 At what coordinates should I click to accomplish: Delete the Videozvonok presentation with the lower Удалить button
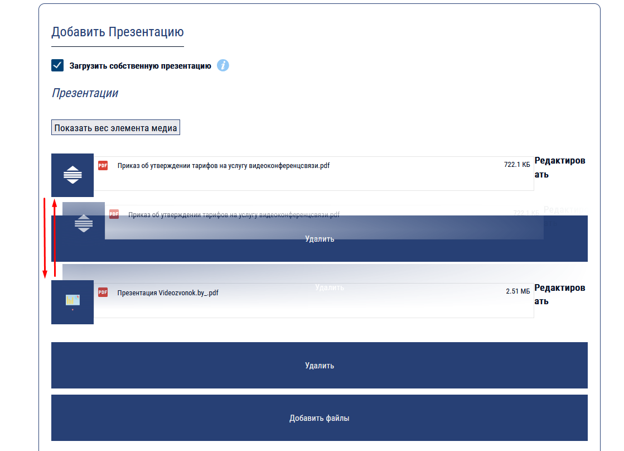320,366
